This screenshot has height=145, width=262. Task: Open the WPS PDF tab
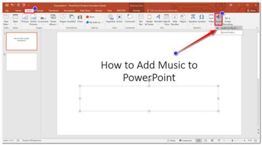[121, 11]
